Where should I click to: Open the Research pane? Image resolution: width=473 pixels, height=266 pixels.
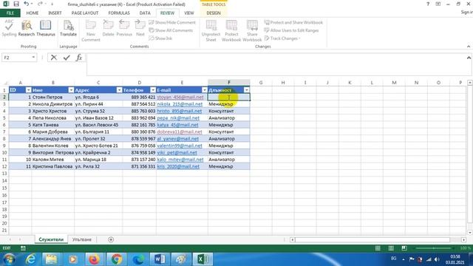[x=27, y=28]
